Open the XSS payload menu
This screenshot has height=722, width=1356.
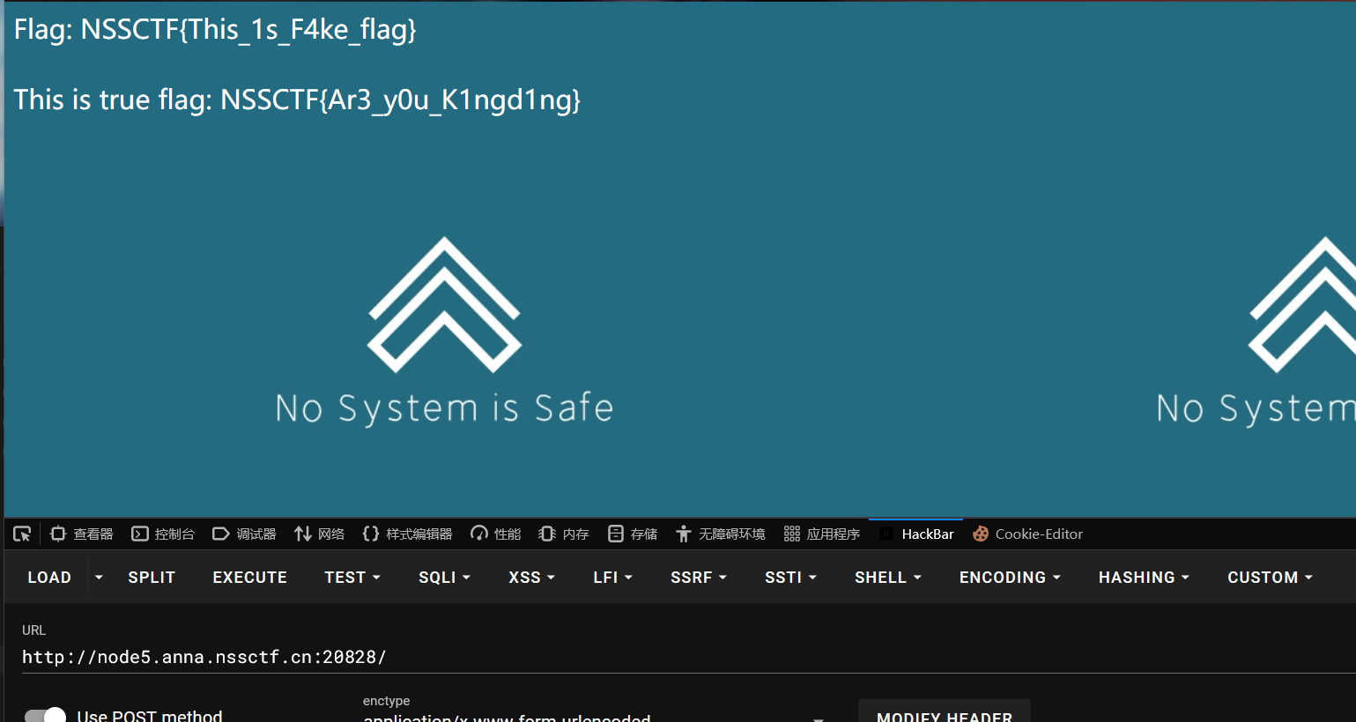click(531, 578)
